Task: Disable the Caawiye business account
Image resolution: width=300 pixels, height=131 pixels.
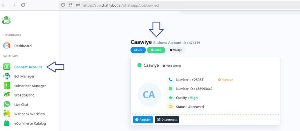Action: click(x=156, y=50)
